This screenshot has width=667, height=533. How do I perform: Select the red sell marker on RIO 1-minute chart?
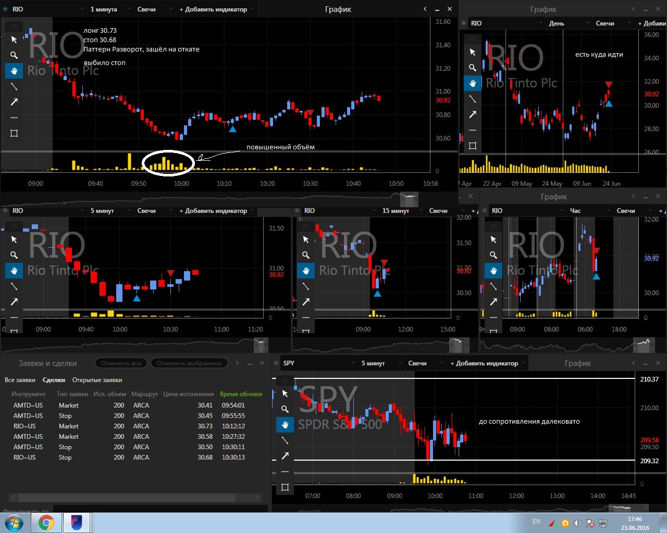tap(310, 113)
